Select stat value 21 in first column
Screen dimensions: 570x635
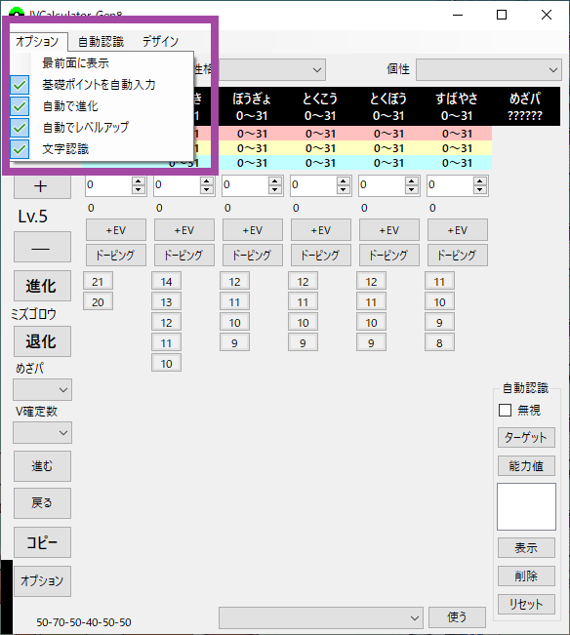[x=98, y=282]
